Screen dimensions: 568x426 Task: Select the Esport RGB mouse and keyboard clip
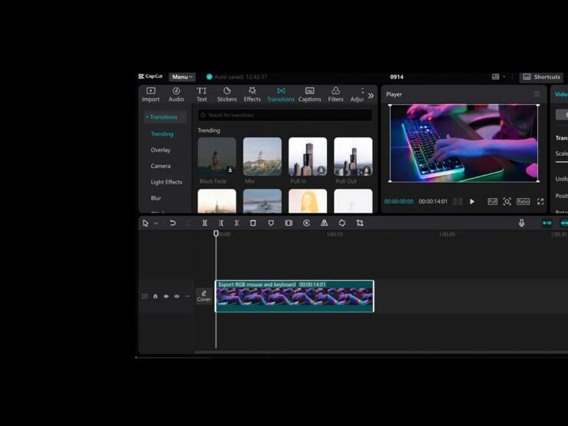click(x=295, y=296)
